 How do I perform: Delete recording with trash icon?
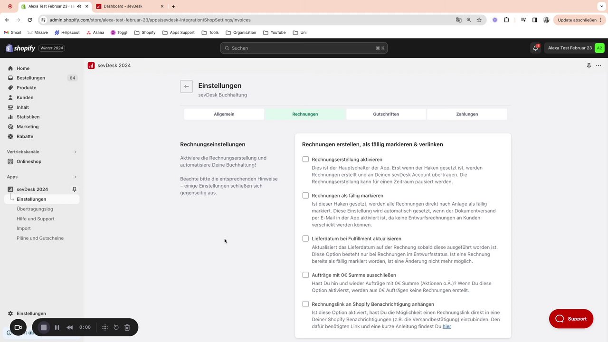pos(127,327)
